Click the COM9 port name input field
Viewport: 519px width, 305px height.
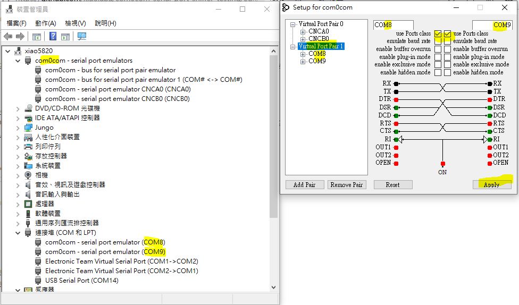492,25
